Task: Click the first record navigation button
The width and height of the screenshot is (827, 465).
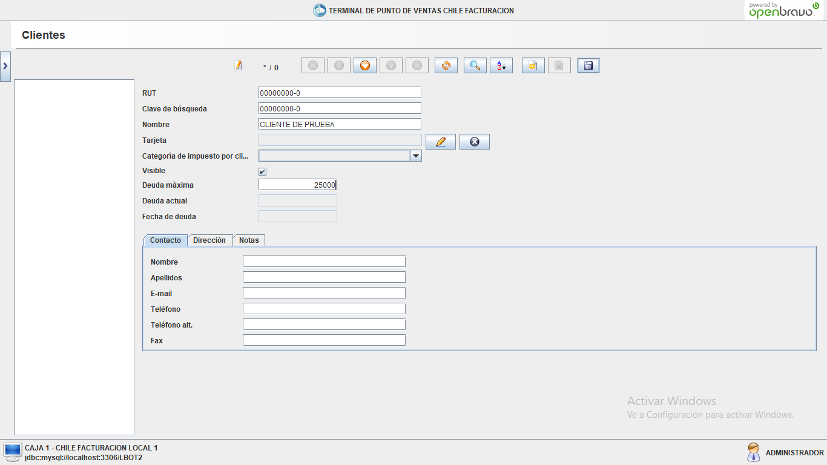Action: pos(313,65)
